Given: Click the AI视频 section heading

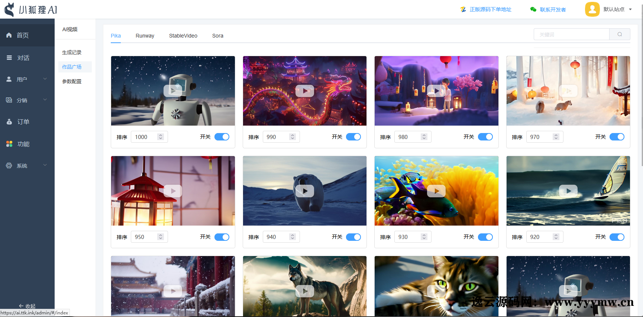Looking at the screenshot, I should tap(70, 29).
